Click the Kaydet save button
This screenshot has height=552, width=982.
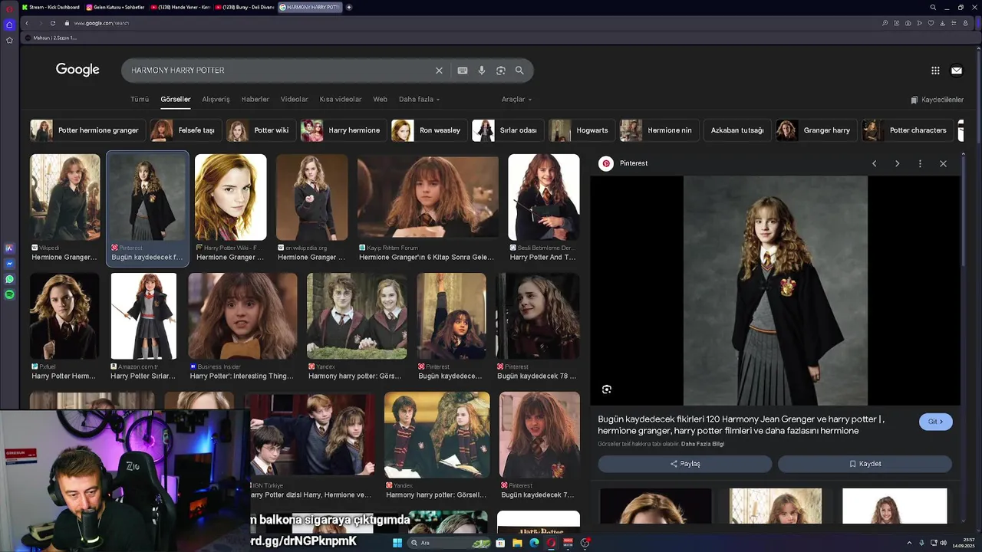click(865, 464)
